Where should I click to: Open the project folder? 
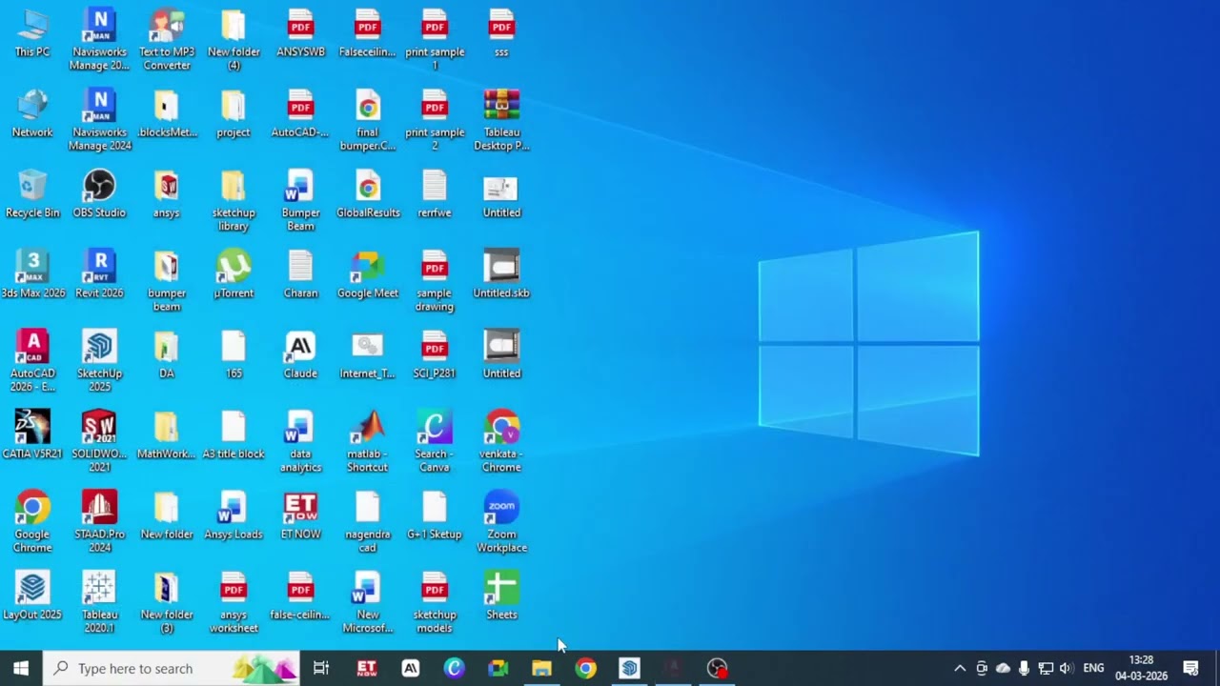[234, 113]
